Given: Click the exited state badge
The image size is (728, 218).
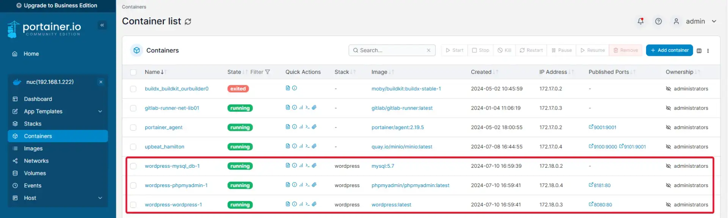Looking at the screenshot, I should tap(238, 89).
